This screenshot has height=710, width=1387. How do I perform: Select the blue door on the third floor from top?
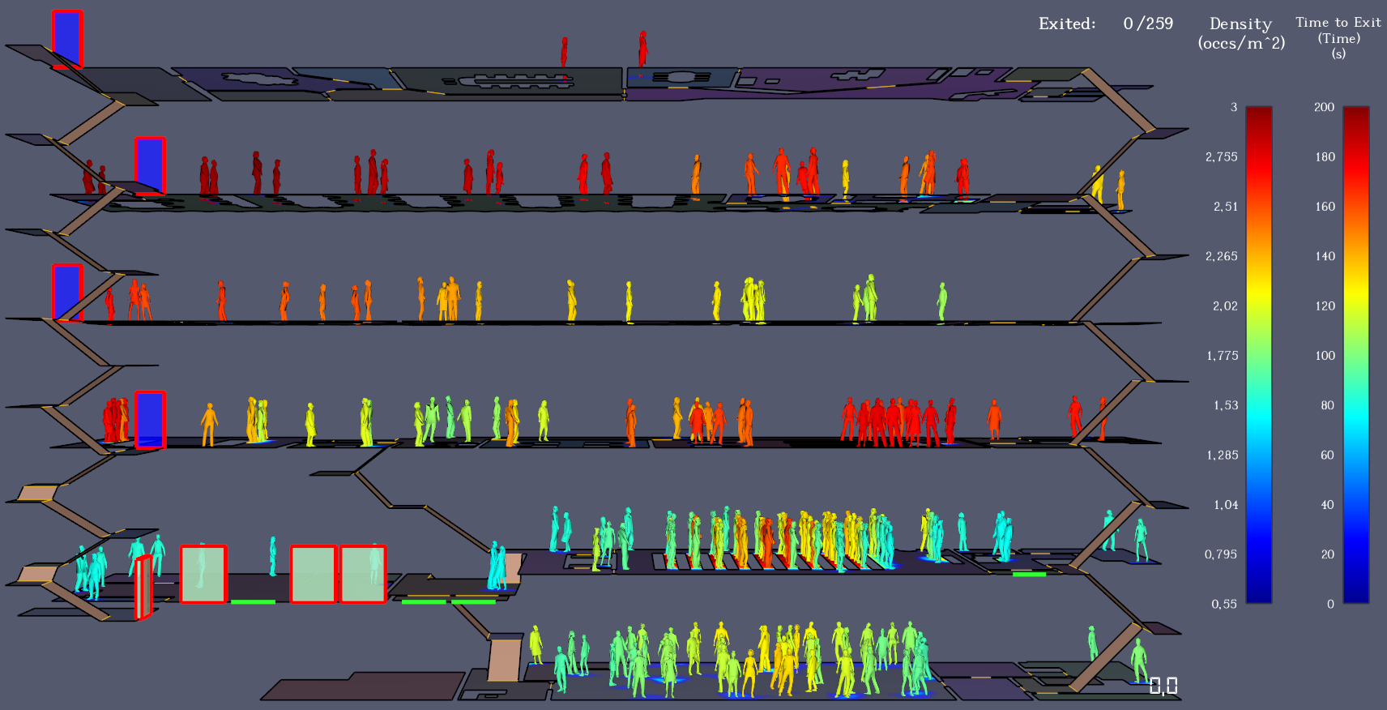[x=67, y=292]
